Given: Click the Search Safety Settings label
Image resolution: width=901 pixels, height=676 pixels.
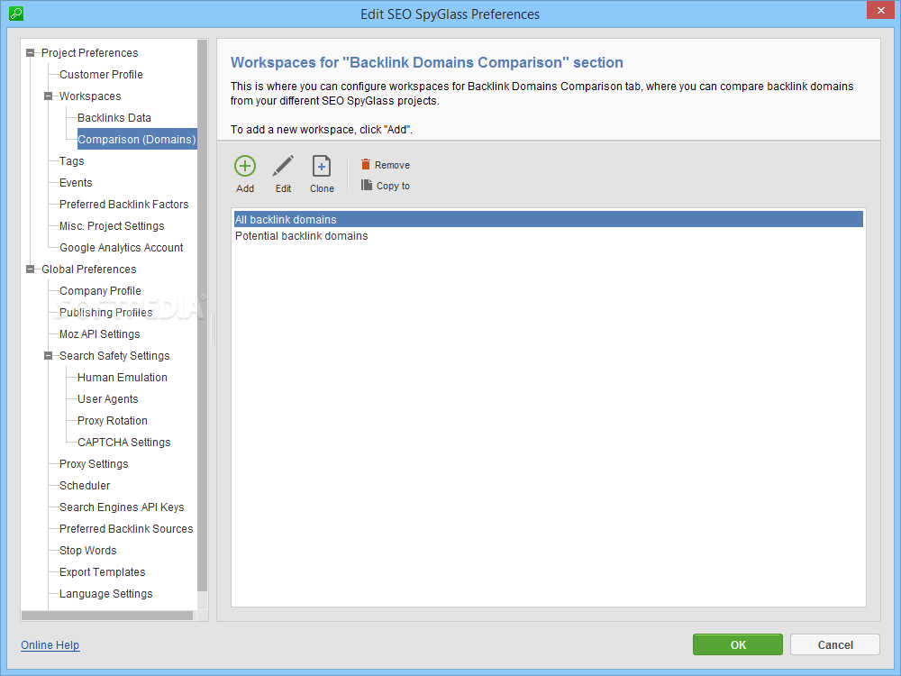Looking at the screenshot, I should click(114, 356).
